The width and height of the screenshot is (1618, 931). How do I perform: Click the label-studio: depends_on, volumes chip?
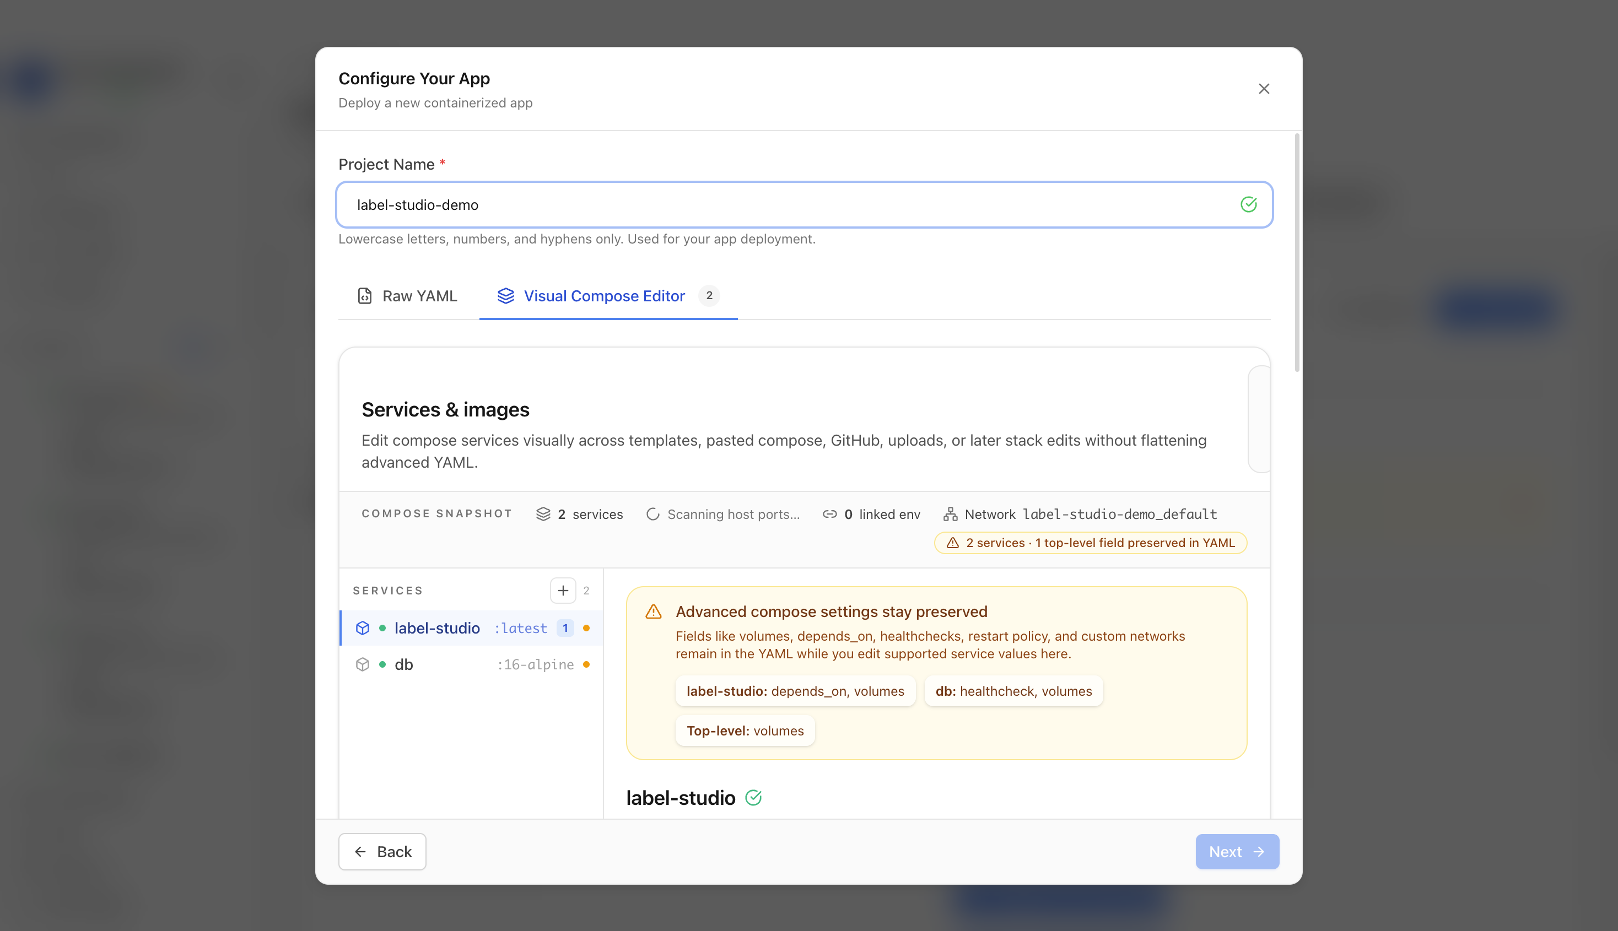click(795, 691)
